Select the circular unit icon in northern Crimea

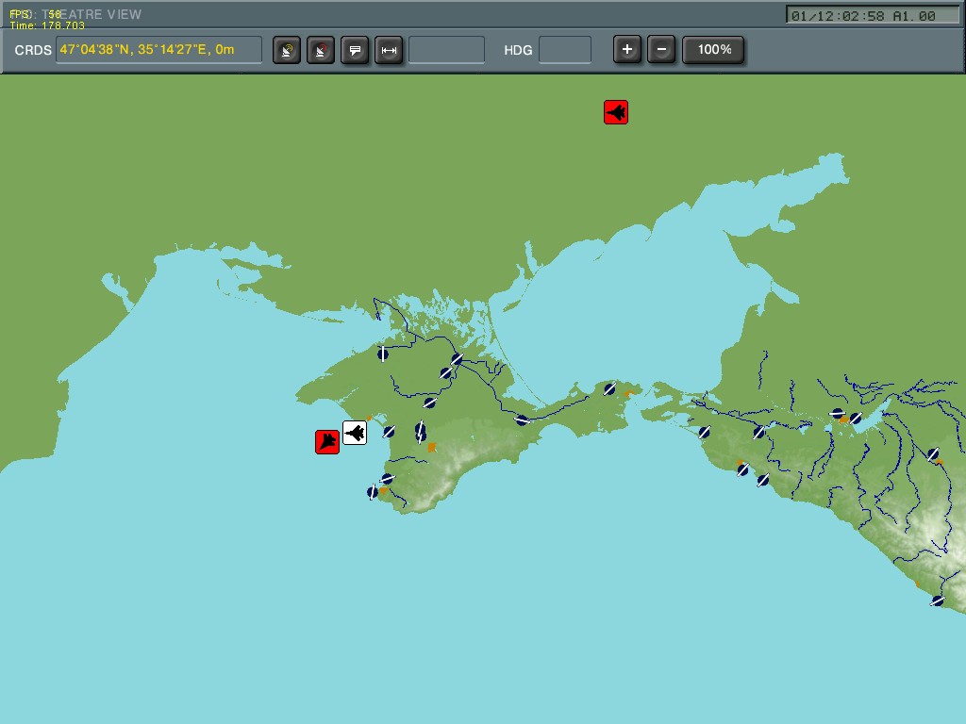point(385,354)
